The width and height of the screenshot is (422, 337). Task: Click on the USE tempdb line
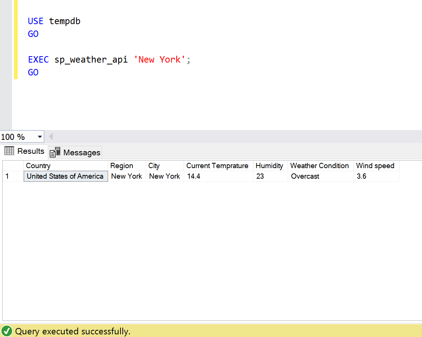point(54,21)
